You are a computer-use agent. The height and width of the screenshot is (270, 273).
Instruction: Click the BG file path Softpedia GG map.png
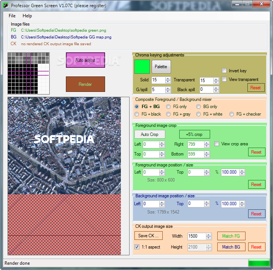tap(66, 37)
